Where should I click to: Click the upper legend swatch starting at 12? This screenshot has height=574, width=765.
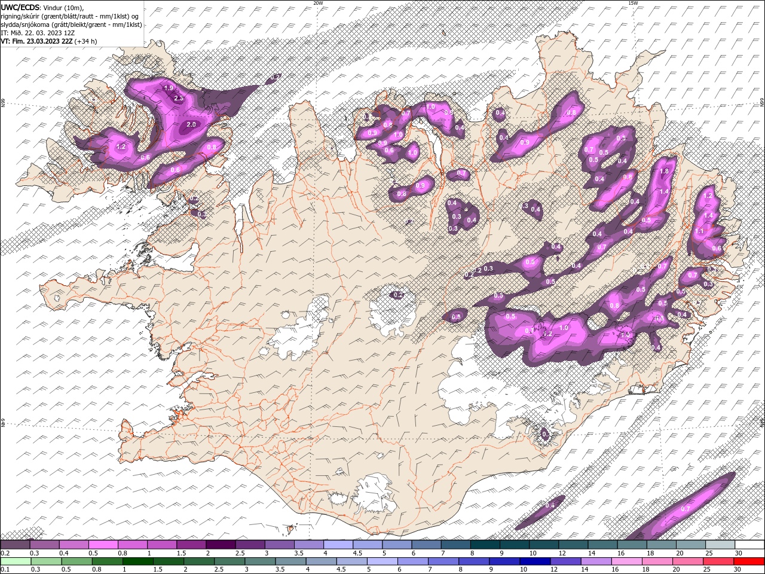574,545
